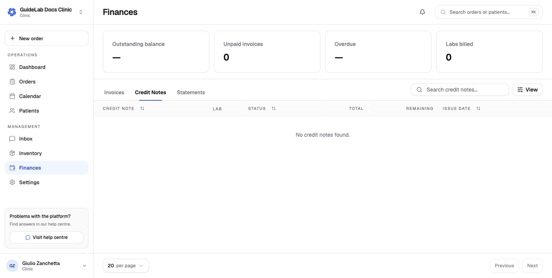
Task: Click the GuideLab logo icon
Action: pos(12,12)
